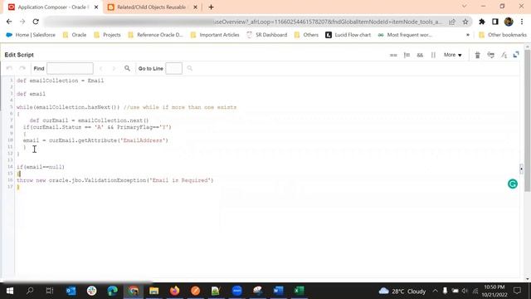Click inside the Find text field

70,68
